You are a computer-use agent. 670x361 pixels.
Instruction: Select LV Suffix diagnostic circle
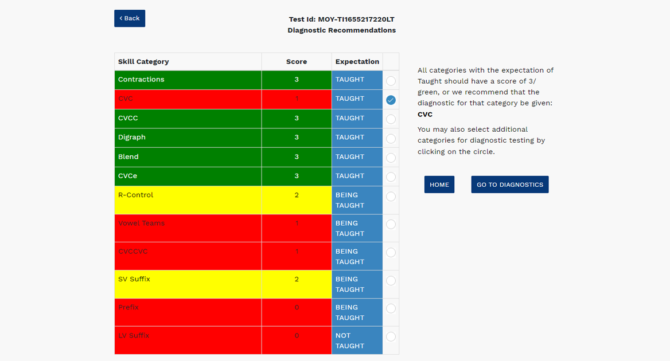pos(391,336)
